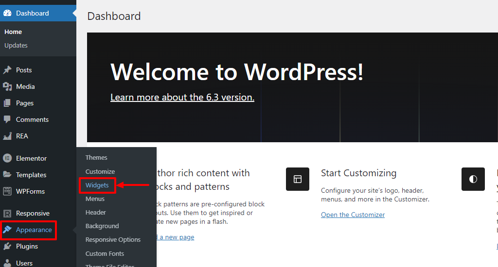Click the REA chart icon

pyautogui.click(x=7, y=136)
